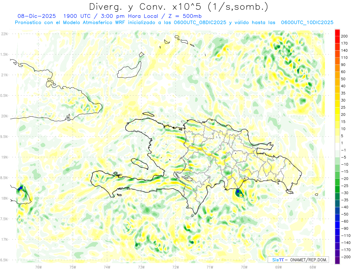The image size is (351, 271).
Task: Click the legend value "-170"
Action: point(345,250)
